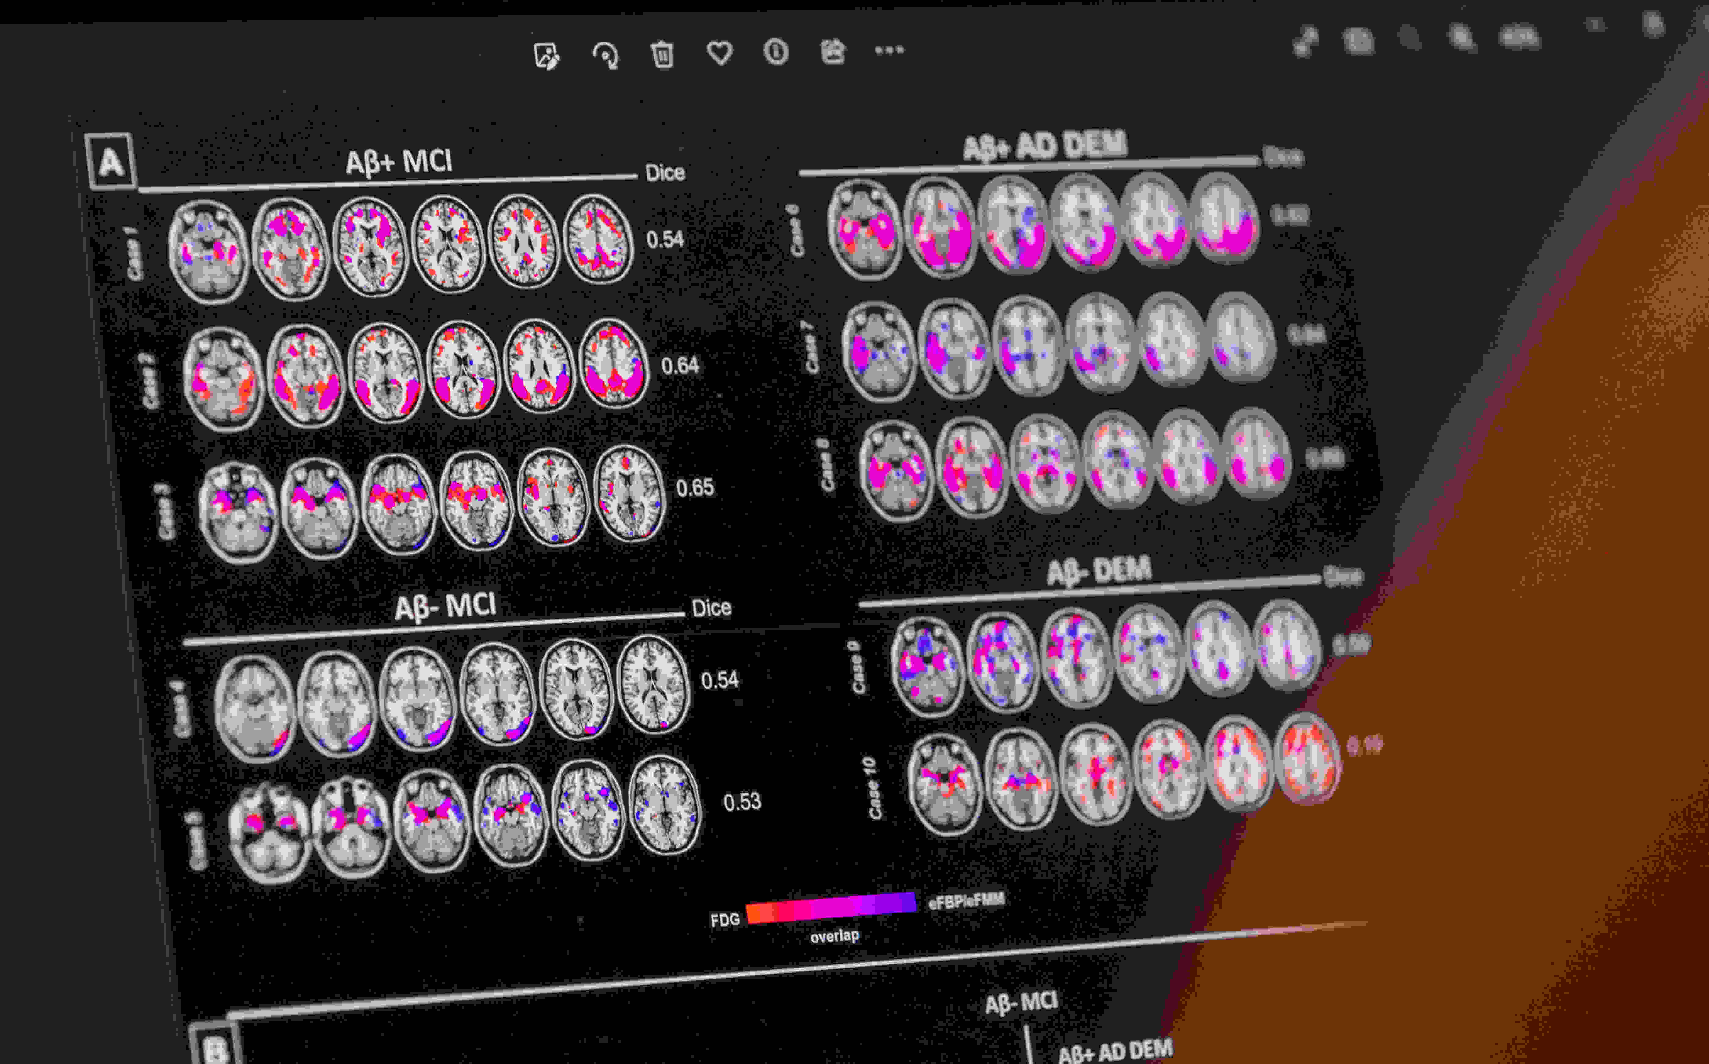Screen dimensions: 1709x1064
Task: Click the first brain slice in Case 1 row
Action: [x=208, y=251]
